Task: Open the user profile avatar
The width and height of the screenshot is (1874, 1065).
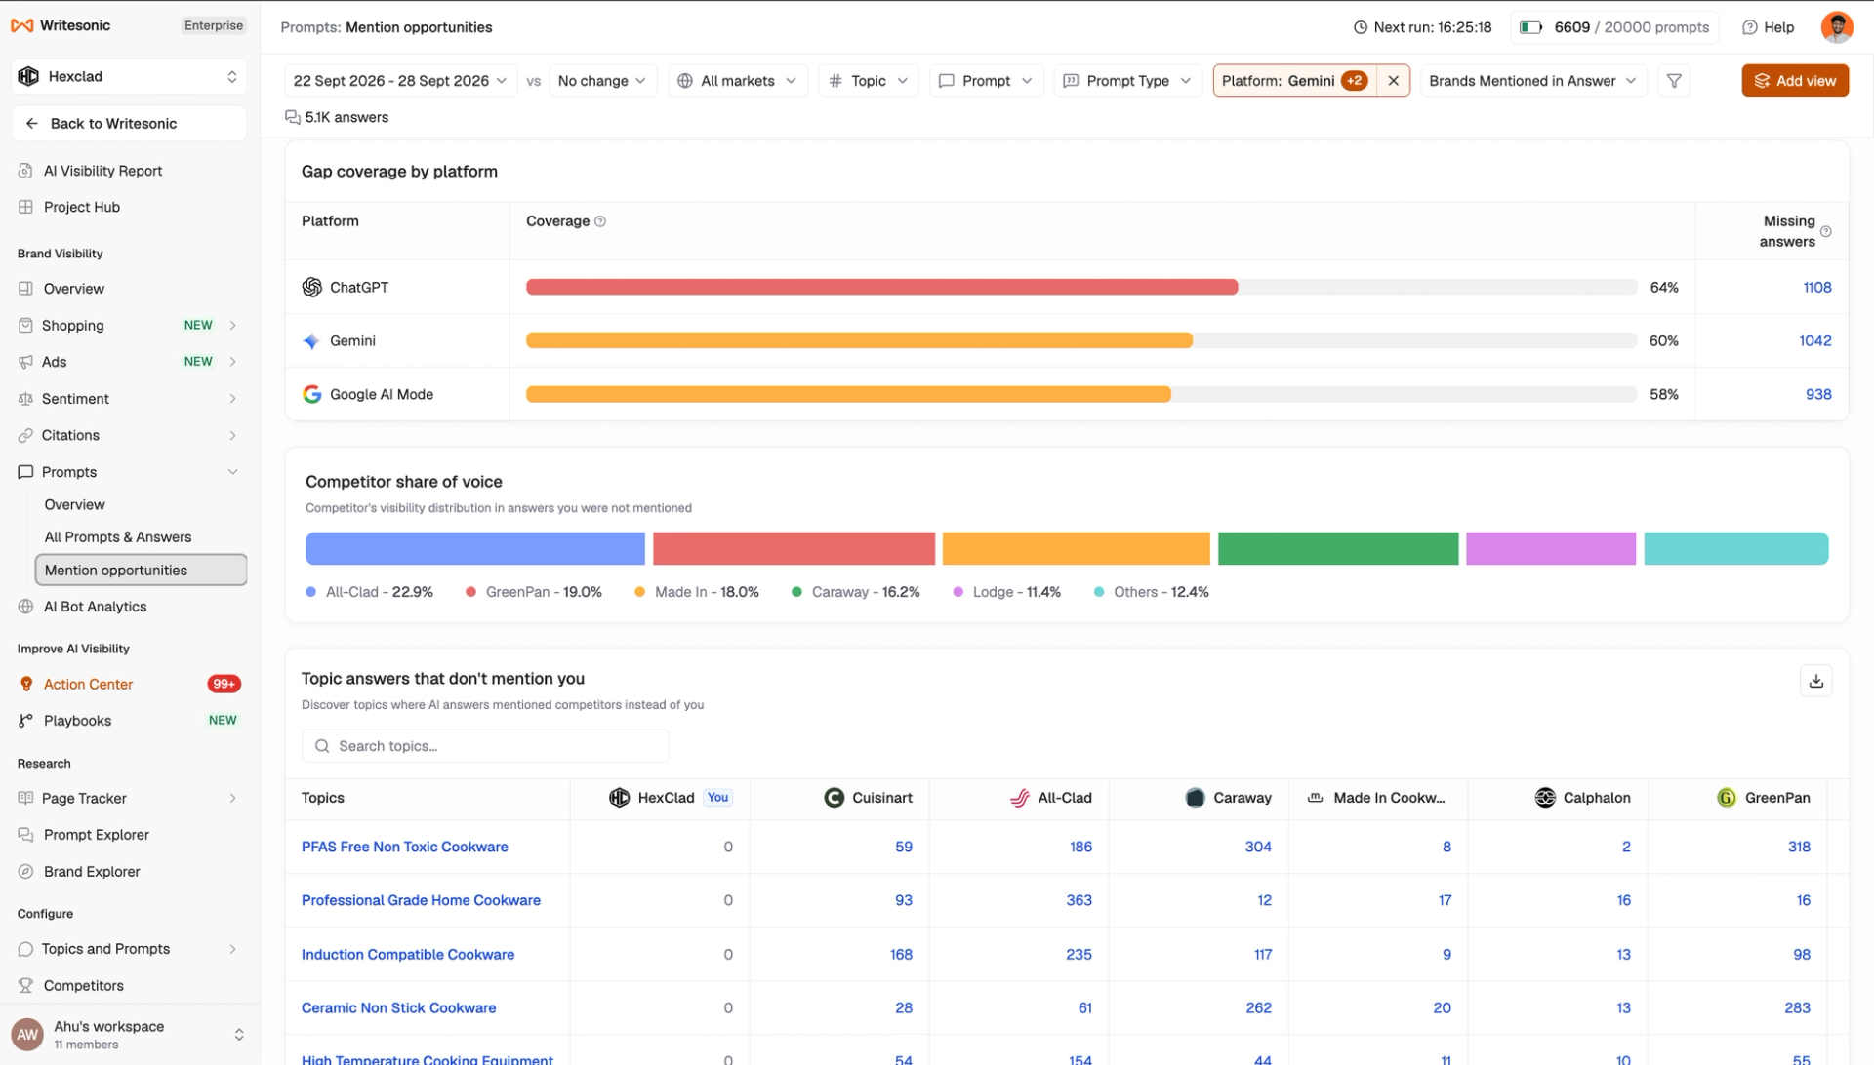Action: (1837, 27)
